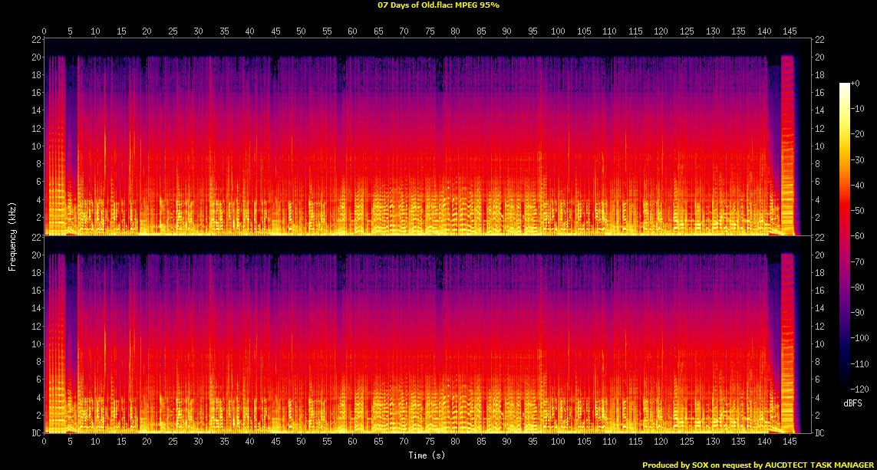Click the title "07 Days of Old.flac: MPEG 95%"
The width and height of the screenshot is (877, 470).
coord(438,5)
